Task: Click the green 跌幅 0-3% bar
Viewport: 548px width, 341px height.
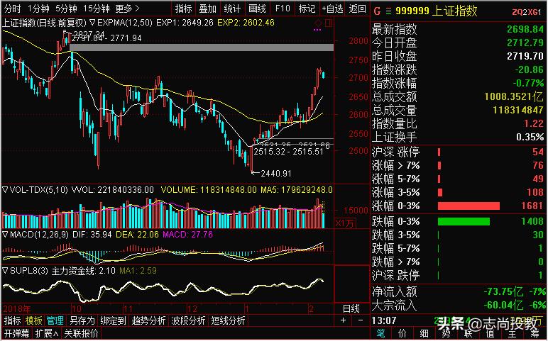Action: [x=464, y=221]
